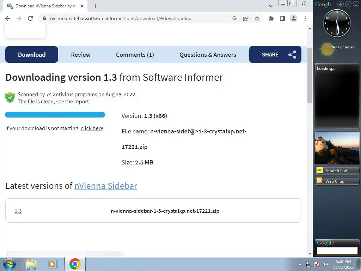
Task: Click the 'click here' download link
Action: click(92, 128)
